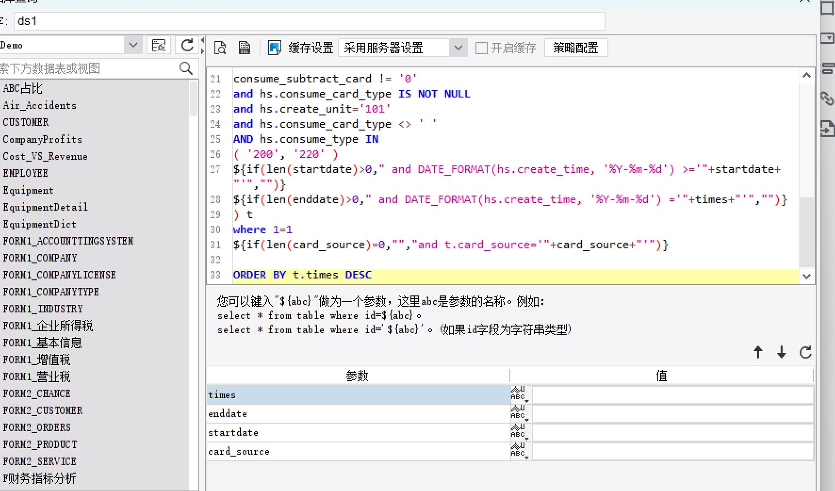Click the SQL edit icon in toolbar
The width and height of the screenshot is (835, 491).
(x=244, y=48)
